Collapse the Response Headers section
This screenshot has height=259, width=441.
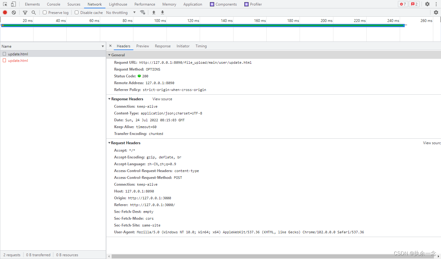coord(109,99)
